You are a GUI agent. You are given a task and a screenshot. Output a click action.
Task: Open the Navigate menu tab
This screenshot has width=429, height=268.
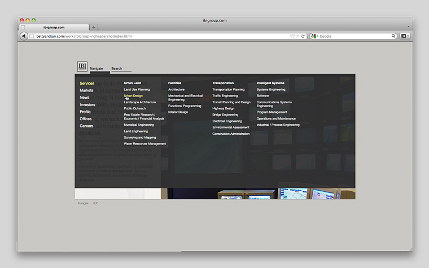point(97,68)
